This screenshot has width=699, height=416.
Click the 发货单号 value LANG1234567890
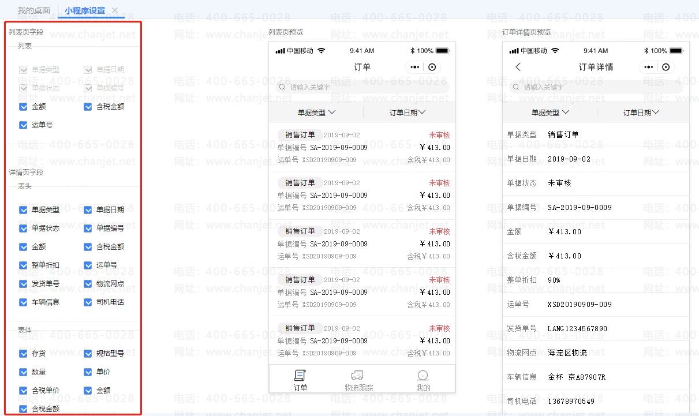click(x=577, y=329)
